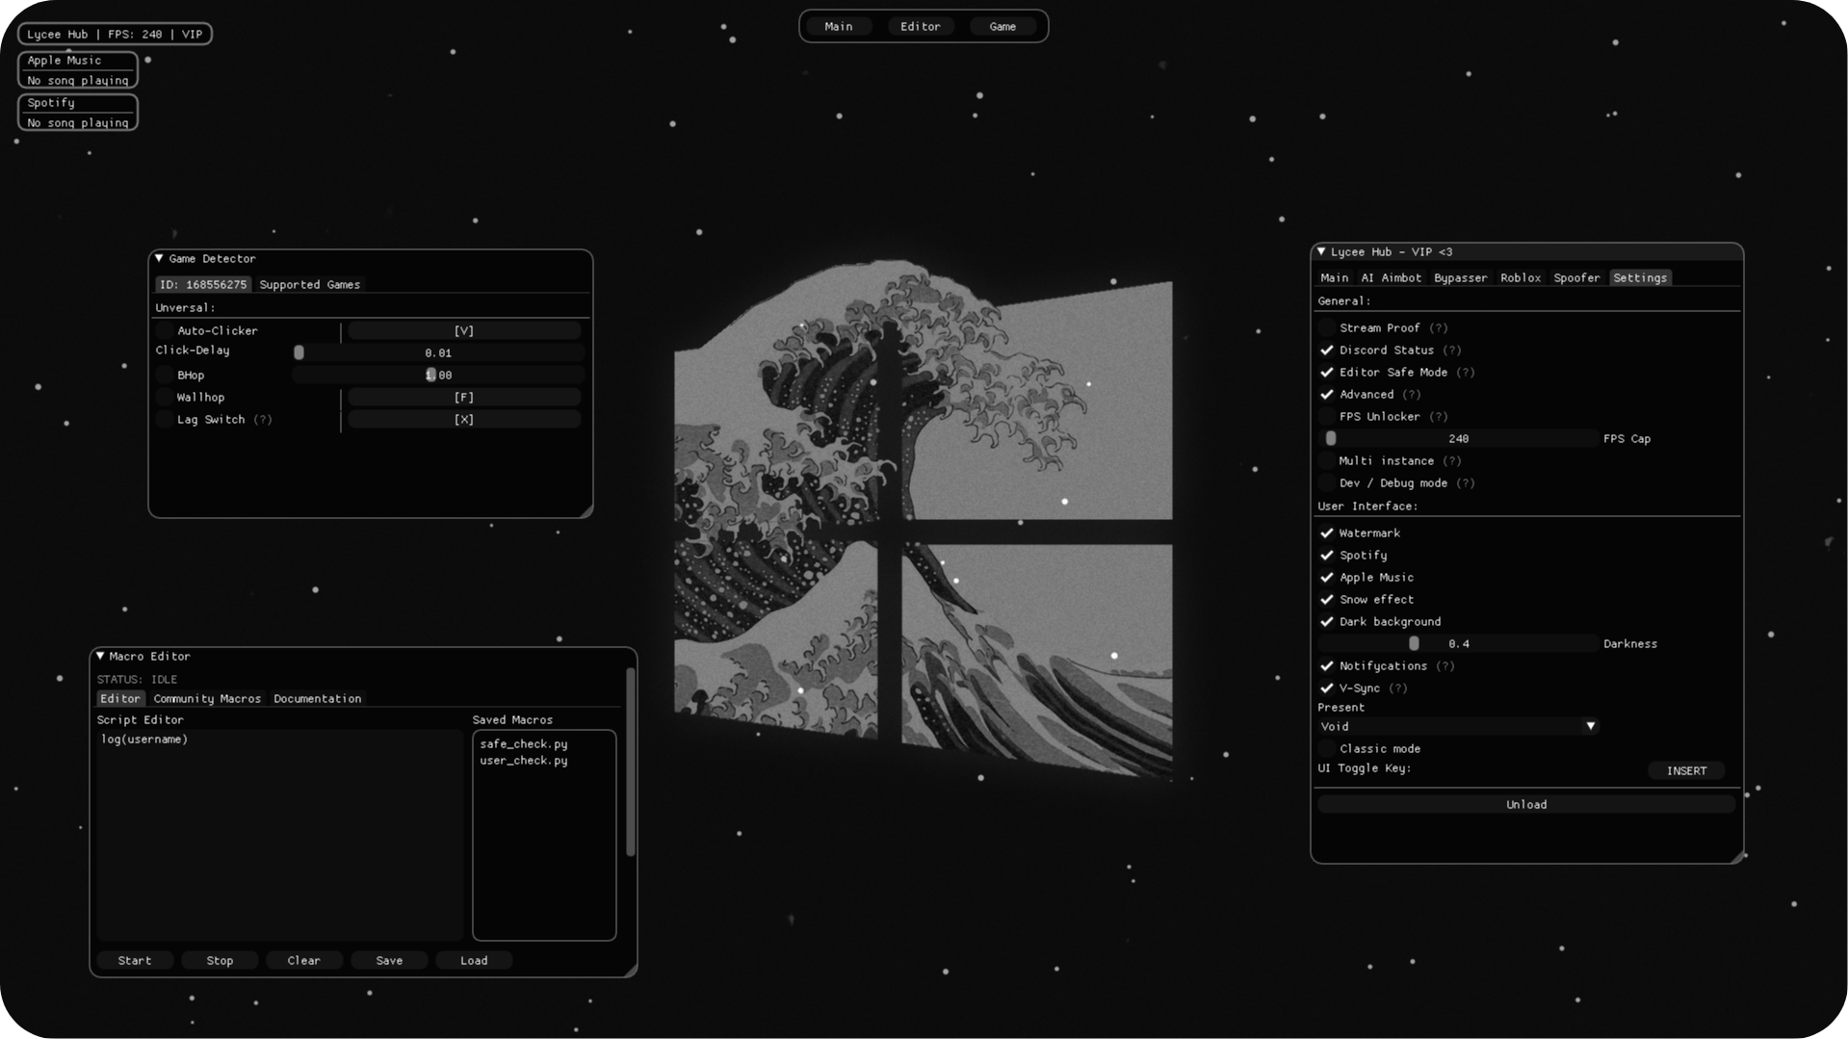This screenshot has height=1039, width=1848.
Task: Adjust the Click-Delay slider
Action: click(x=438, y=353)
